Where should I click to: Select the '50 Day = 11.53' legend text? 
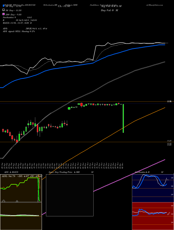14,10
